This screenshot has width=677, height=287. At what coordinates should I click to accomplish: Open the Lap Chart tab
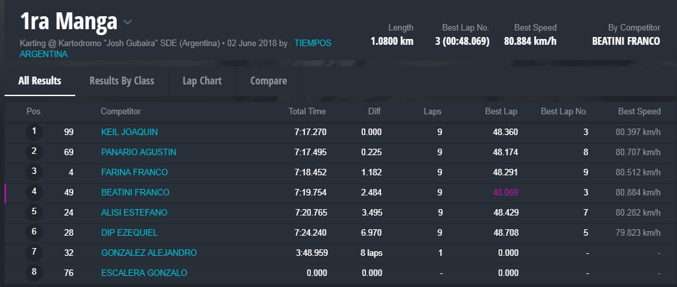pyautogui.click(x=202, y=81)
